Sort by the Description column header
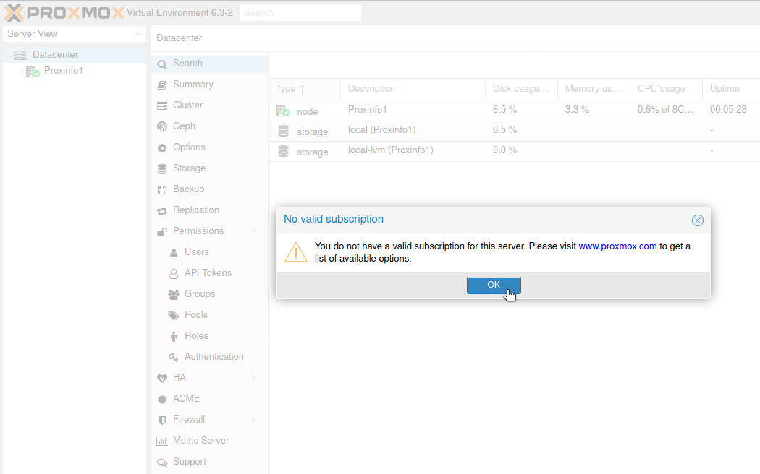 tap(413, 89)
